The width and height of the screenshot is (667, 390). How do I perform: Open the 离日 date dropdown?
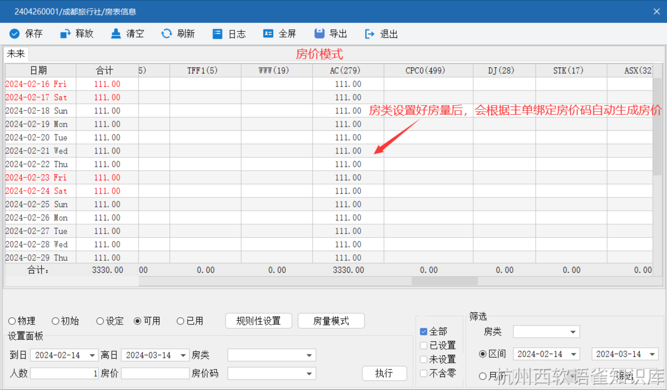click(x=183, y=355)
